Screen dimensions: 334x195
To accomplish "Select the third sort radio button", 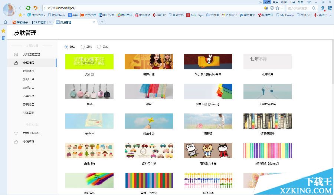I will tap(99, 47).
